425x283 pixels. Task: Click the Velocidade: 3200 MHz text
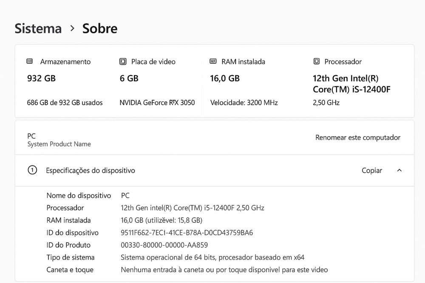pos(244,103)
